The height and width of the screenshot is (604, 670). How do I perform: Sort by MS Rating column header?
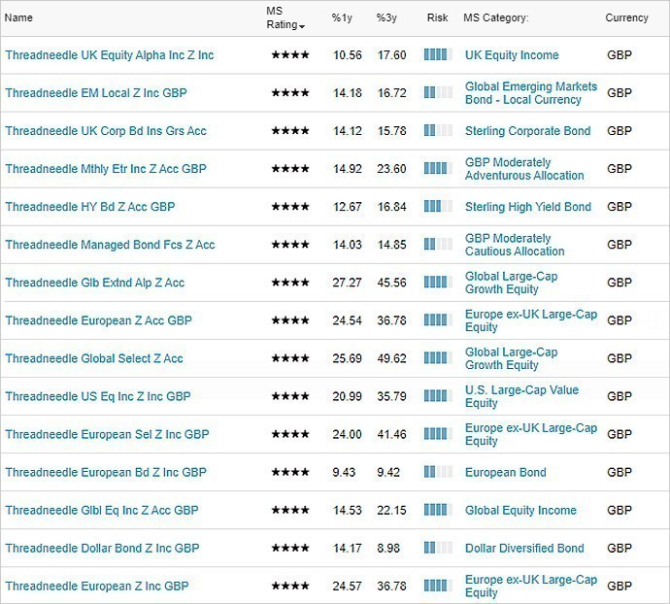(285, 17)
